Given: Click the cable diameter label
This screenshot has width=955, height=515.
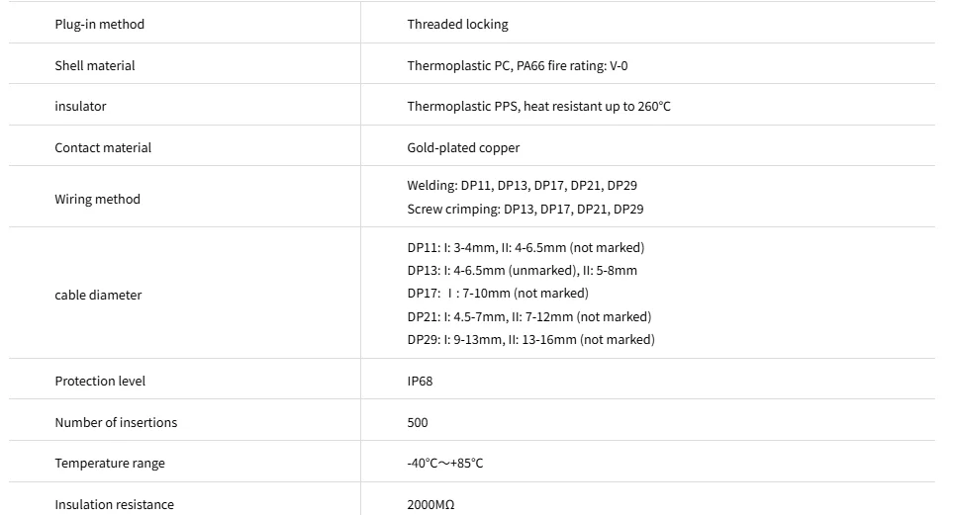Looking at the screenshot, I should (98, 295).
